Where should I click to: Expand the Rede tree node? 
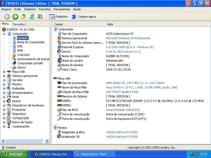(x=4, y=97)
